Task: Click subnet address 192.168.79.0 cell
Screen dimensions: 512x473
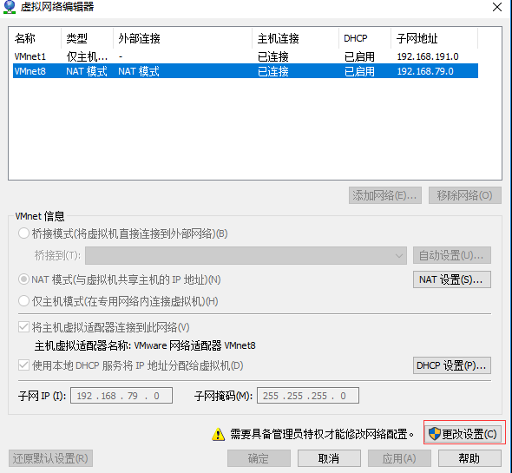Action: point(425,71)
